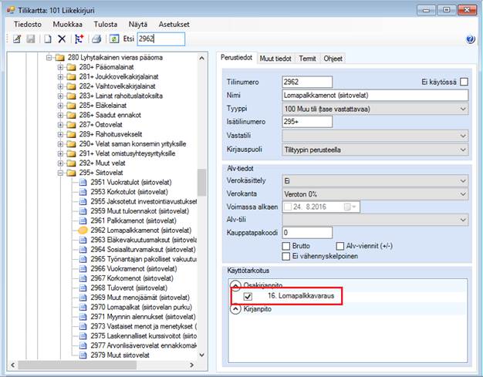
Task: Toggle the Voimassa alkaen date checkbox
Action: coord(288,207)
